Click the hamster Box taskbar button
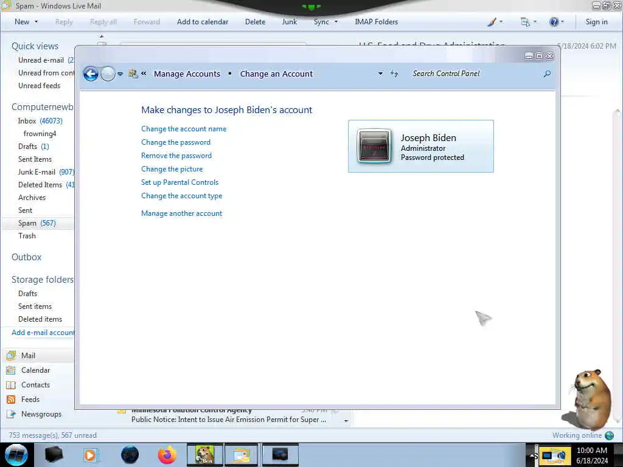Image resolution: width=623 pixels, height=467 pixels. click(205, 455)
